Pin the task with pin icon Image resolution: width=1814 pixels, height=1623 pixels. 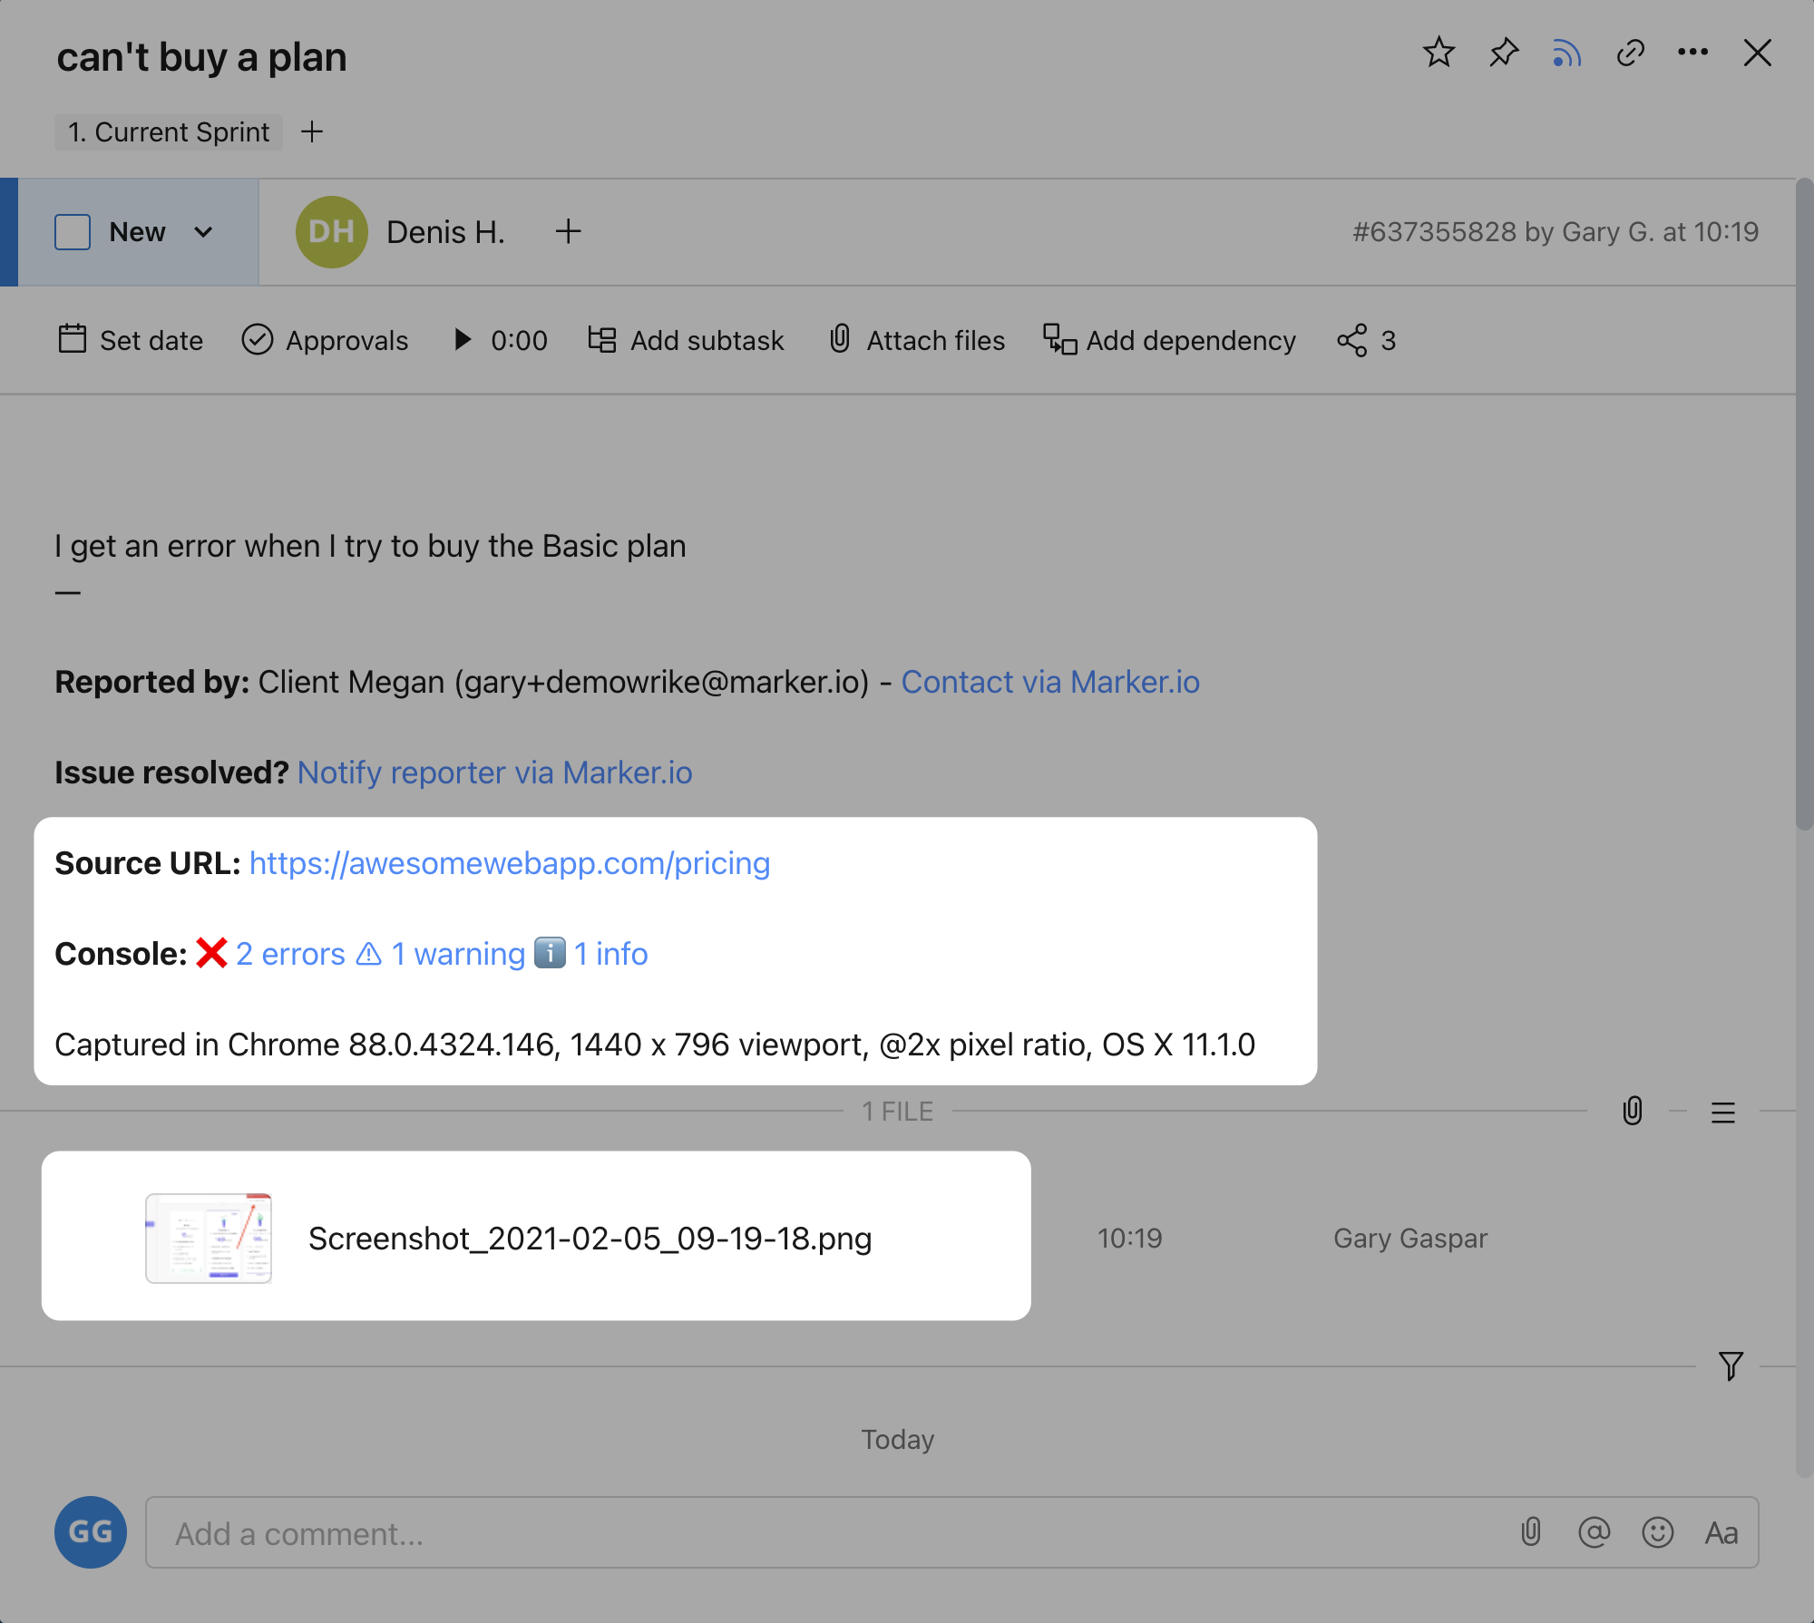click(1503, 53)
